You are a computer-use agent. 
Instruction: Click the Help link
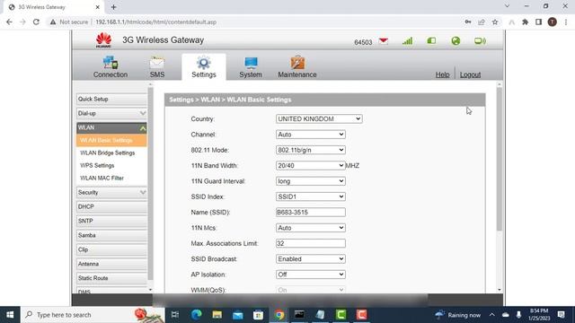click(x=442, y=74)
